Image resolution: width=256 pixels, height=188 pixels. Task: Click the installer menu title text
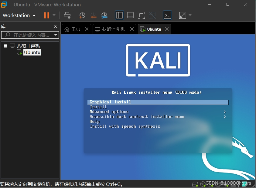pyautogui.click(x=157, y=92)
